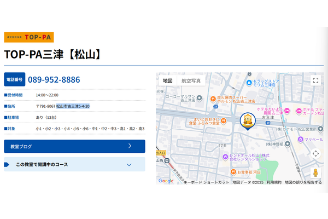Select the ドラッグストアモリ古三津店 map marker
This screenshot has width=328, height=219.
point(249,83)
